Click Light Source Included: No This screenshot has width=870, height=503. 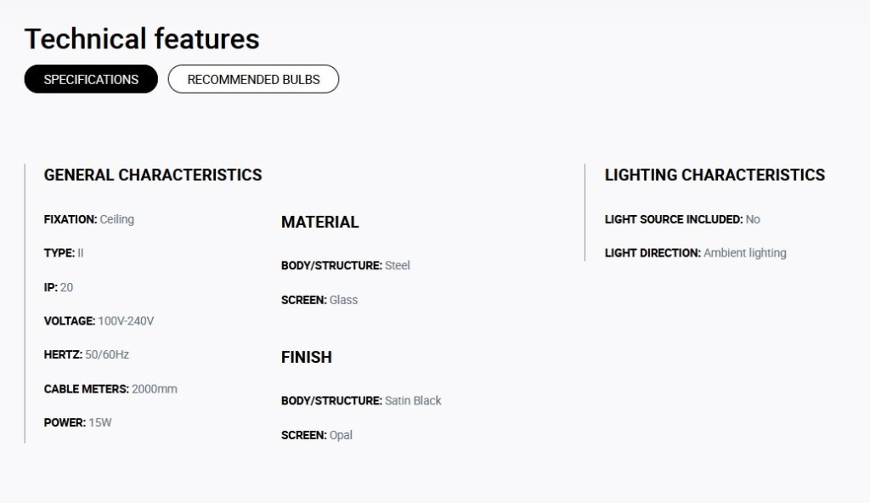pyautogui.click(x=682, y=219)
